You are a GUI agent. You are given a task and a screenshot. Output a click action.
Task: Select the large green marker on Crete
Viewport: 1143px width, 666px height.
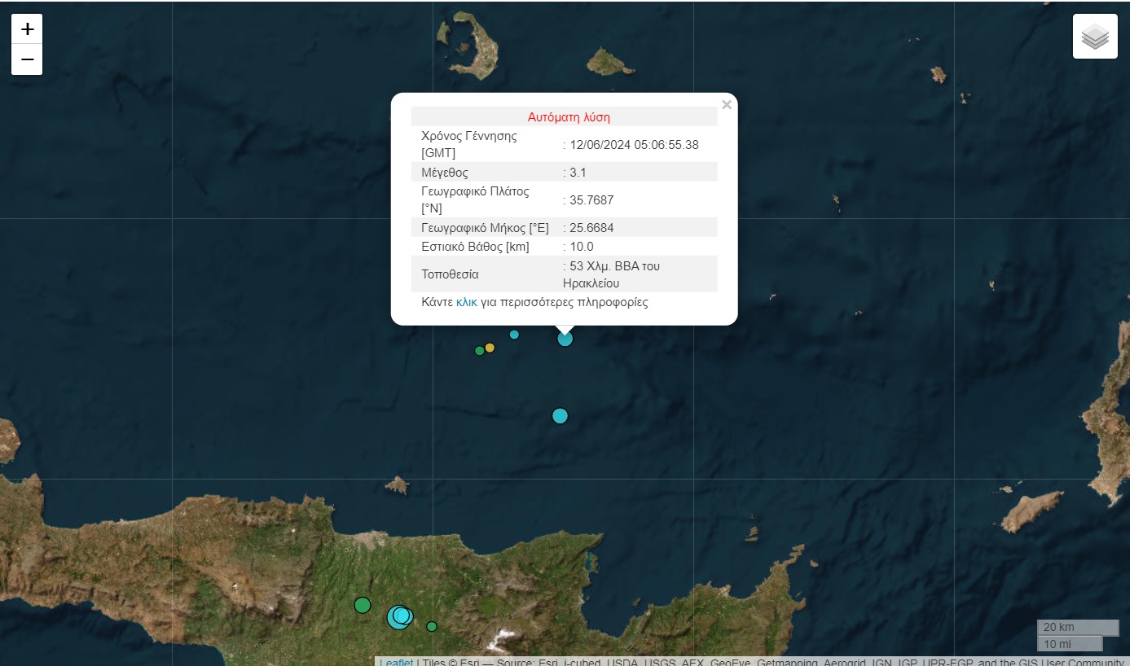(363, 605)
